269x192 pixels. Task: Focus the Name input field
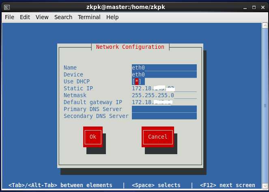tap(164, 68)
